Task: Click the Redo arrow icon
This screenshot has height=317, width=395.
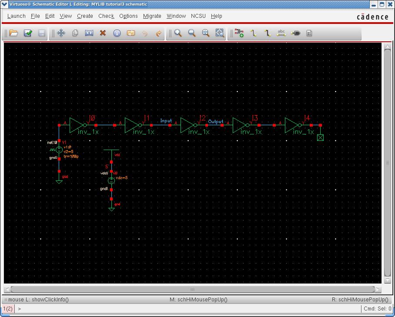Action: 159,33
